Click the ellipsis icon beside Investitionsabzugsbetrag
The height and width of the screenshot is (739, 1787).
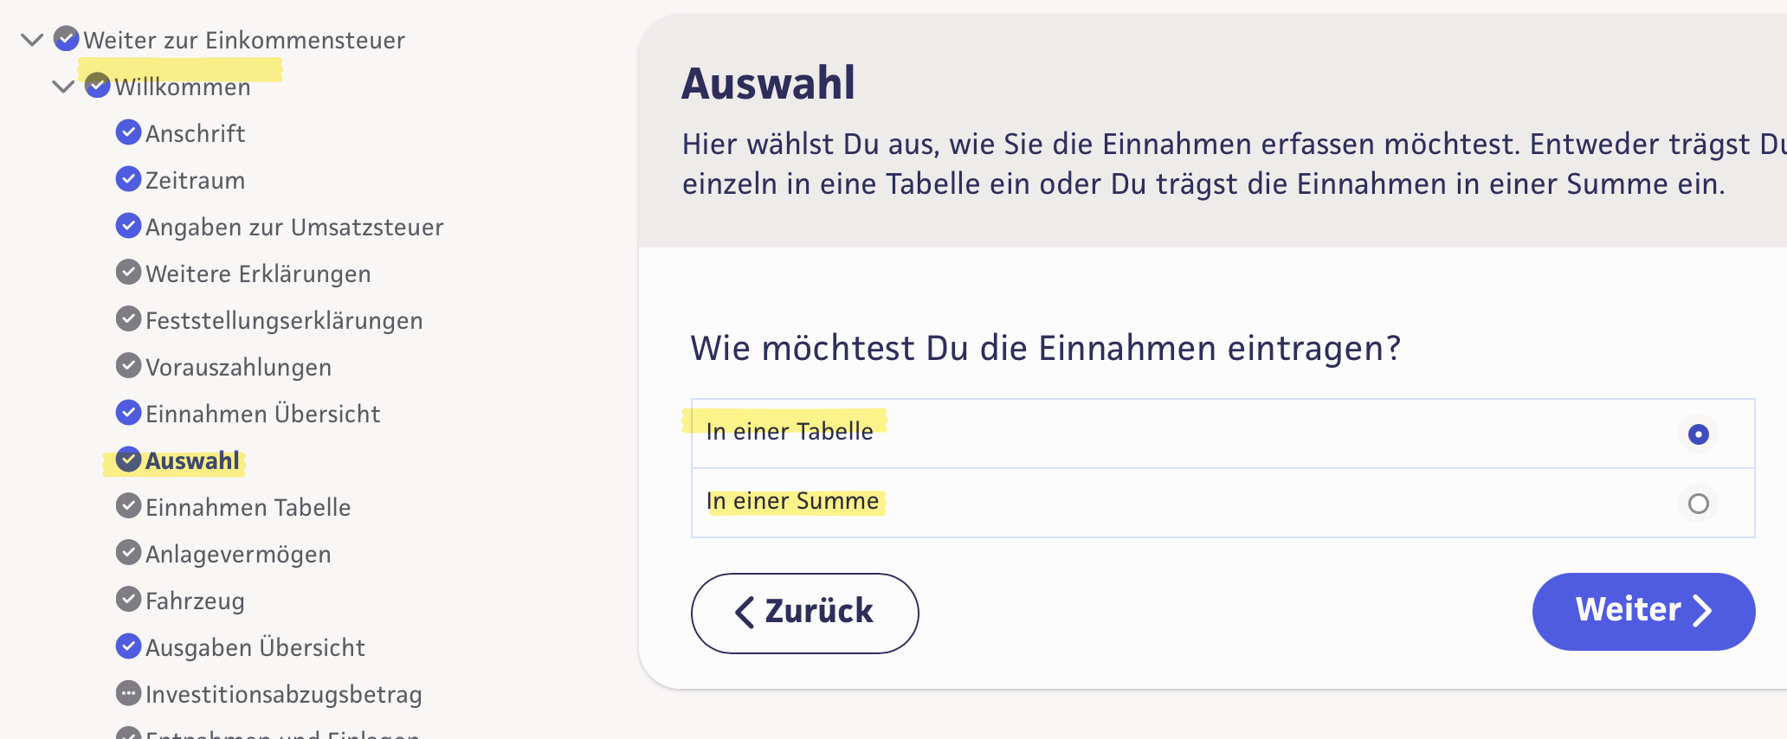click(x=128, y=693)
